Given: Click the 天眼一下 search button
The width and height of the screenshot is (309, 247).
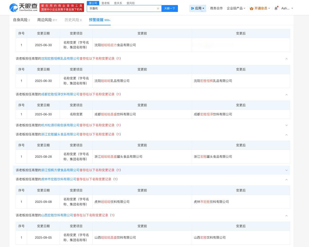Looking at the screenshot, I should [x=170, y=8].
